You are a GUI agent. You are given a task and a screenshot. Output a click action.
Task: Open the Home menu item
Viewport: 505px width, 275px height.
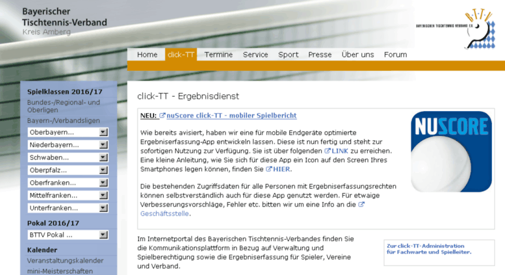coord(147,55)
